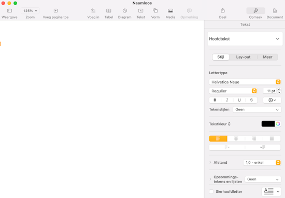Open the Media picker icon

170,11
